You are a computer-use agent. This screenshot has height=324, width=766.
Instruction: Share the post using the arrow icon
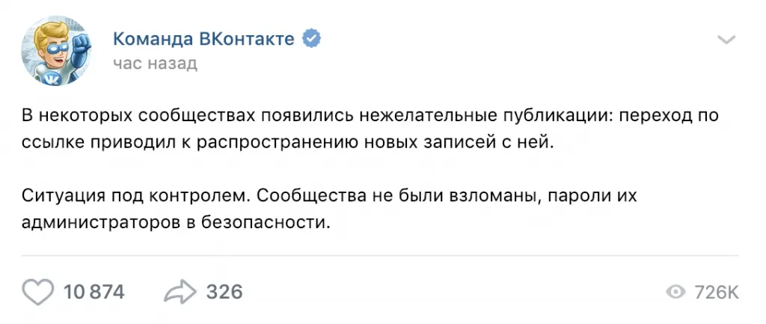point(180,291)
